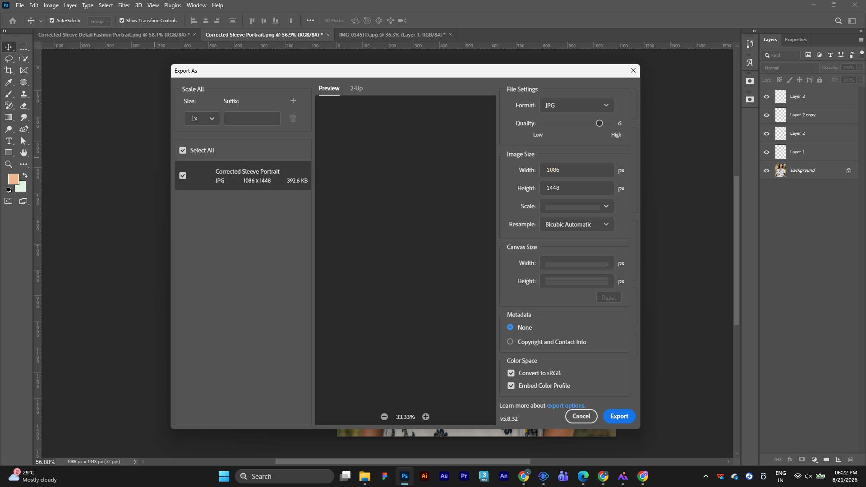This screenshot has width=866, height=487.
Task: Select the Zoom tool in the toolbar
Action: tap(9, 164)
